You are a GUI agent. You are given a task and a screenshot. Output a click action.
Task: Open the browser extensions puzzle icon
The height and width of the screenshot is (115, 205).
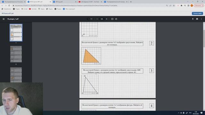[x=182, y=6]
